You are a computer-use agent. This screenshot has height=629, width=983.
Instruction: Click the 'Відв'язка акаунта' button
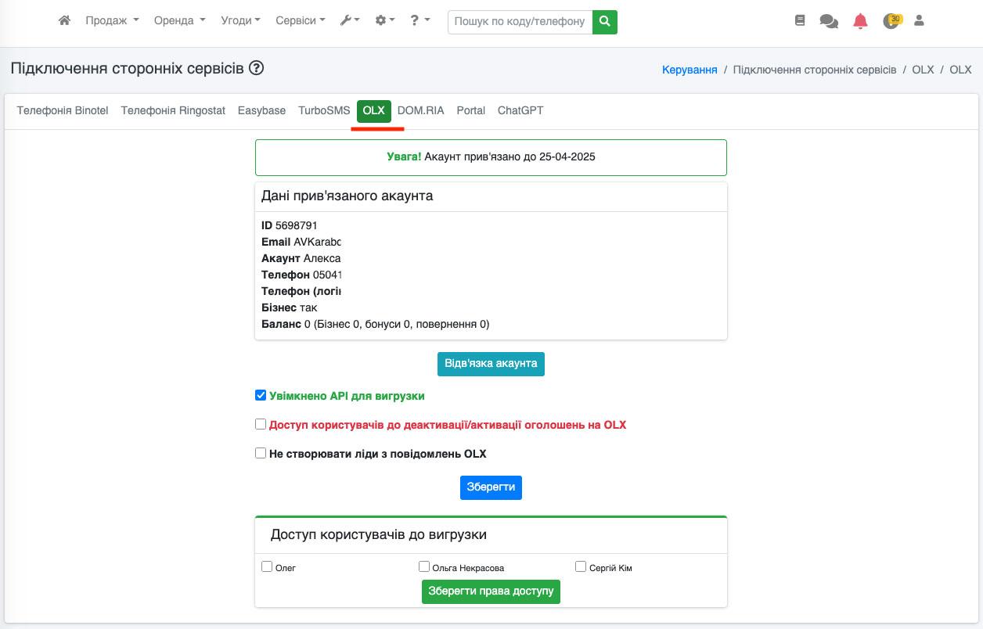491,364
